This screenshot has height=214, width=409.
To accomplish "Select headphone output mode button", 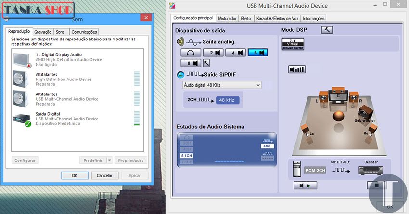I will coord(191,53).
